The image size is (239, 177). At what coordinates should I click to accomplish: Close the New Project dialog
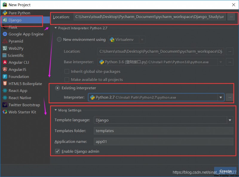click(234, 5)
